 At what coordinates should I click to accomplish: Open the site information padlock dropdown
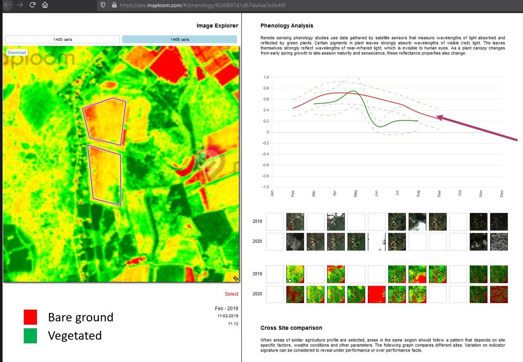pyautogui.click(x=114, y=5)
